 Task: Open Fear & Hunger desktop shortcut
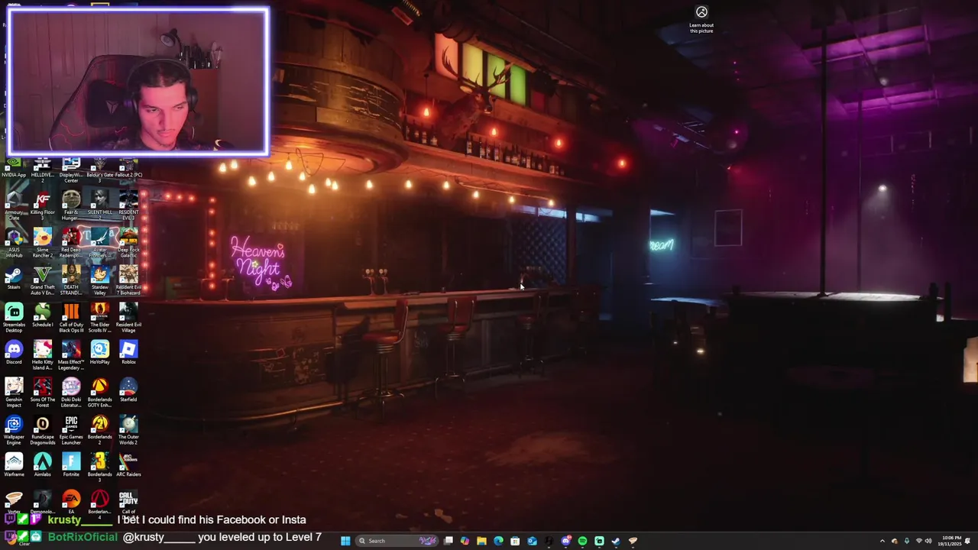click(x=71, y=205)
